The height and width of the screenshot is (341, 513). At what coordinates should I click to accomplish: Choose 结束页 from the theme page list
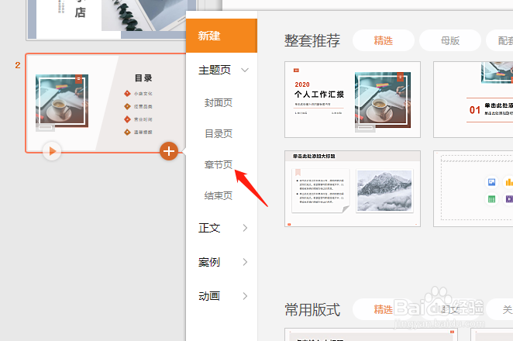219,196
